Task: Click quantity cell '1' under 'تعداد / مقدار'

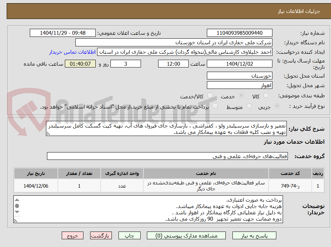Action: 79,186
